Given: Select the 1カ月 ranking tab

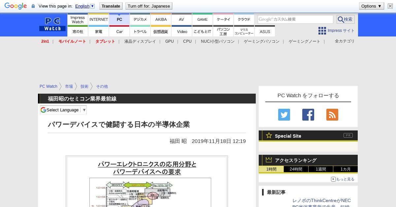Looking at the screenshot, I should 346,169.
